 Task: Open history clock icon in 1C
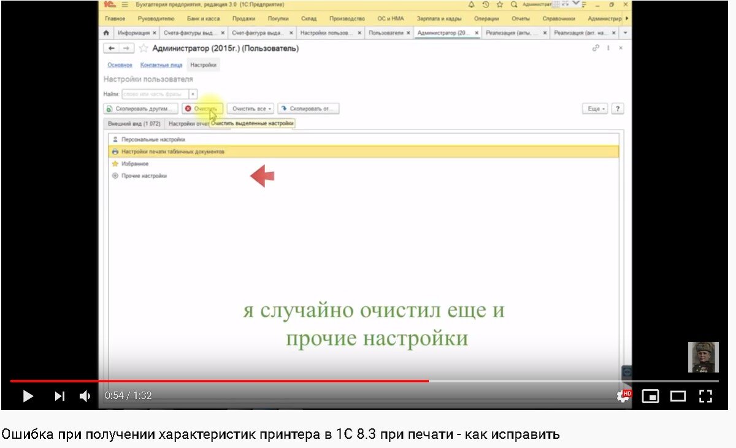pyautogui.click(x=485, y=4)
